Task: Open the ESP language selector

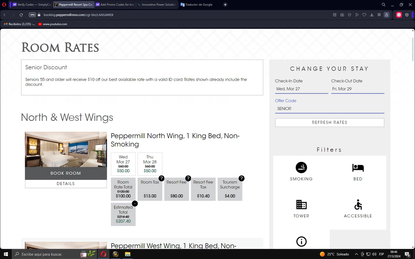Action: point(382,254)
